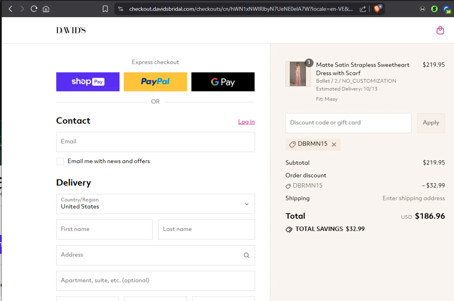Click the Express checkout heading
Image resolution: width=454 pixels, height=301 pixels.
(x=155, y=62)
